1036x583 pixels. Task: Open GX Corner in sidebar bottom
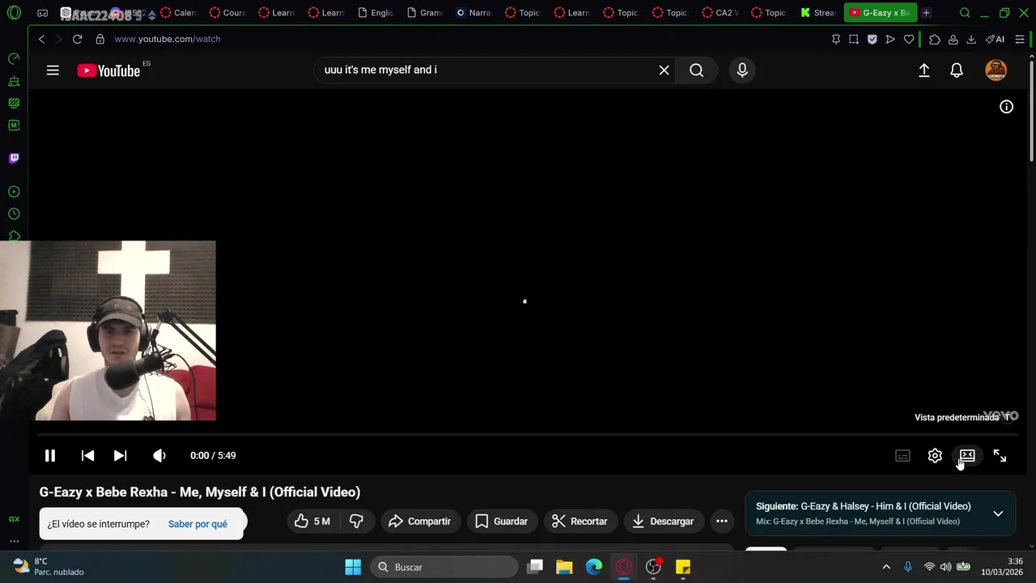coord(14,519)
